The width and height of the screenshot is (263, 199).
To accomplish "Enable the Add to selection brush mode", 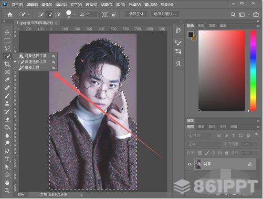I will click(49, 14).
